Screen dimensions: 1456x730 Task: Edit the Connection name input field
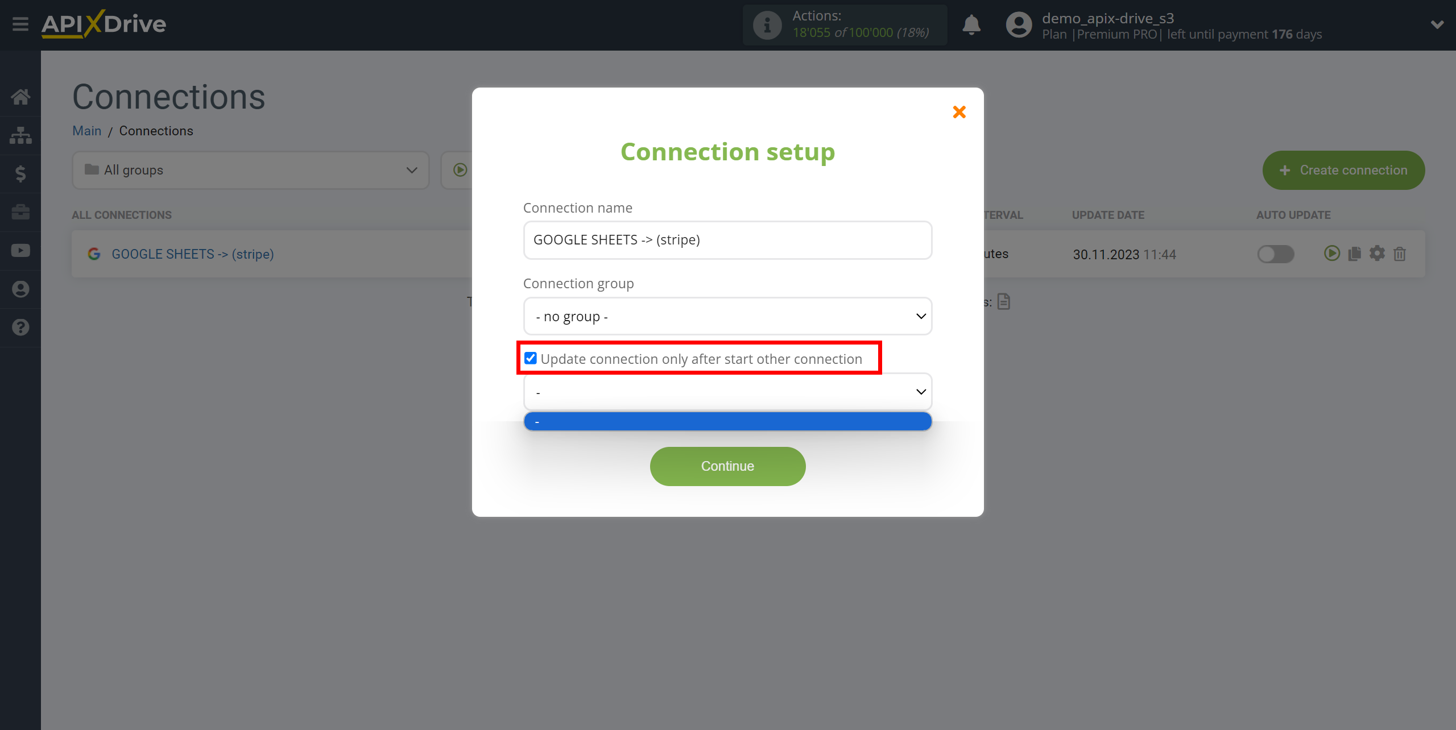727,239
